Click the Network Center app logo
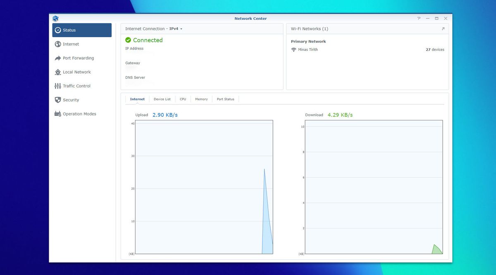The width and height of the screenshot is (496, 275). click(56, 18)
